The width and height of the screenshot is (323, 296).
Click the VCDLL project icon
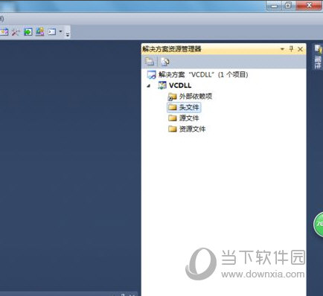pos(162,86)
